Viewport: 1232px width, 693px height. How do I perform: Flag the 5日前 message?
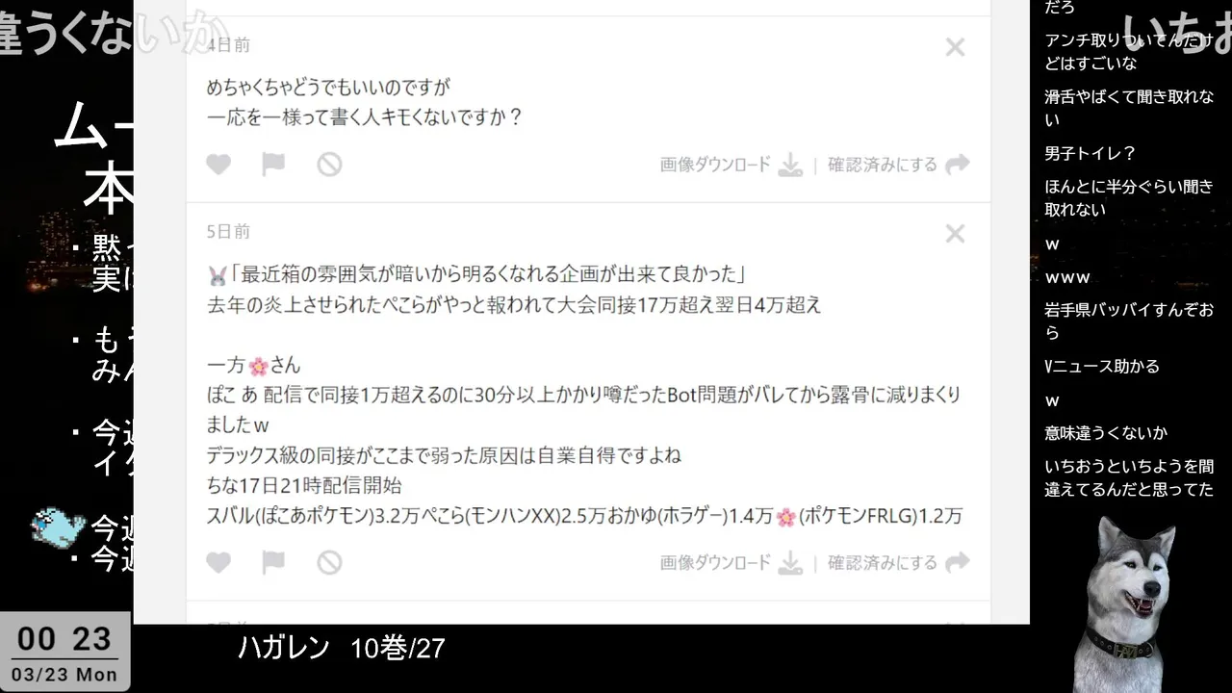coord(273,562)
